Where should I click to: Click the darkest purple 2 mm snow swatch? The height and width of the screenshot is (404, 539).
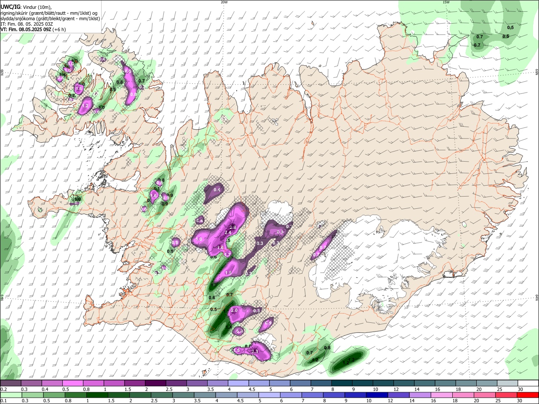(155, 383)
